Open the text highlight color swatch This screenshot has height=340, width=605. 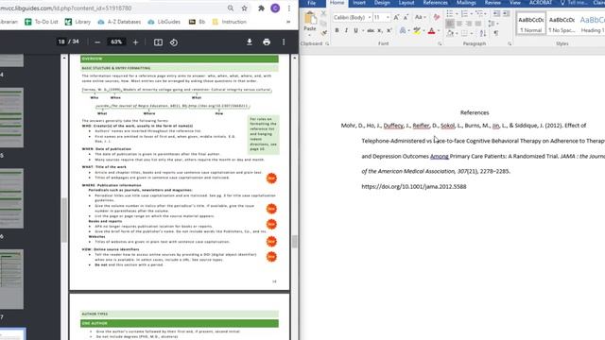click(417, 30)
